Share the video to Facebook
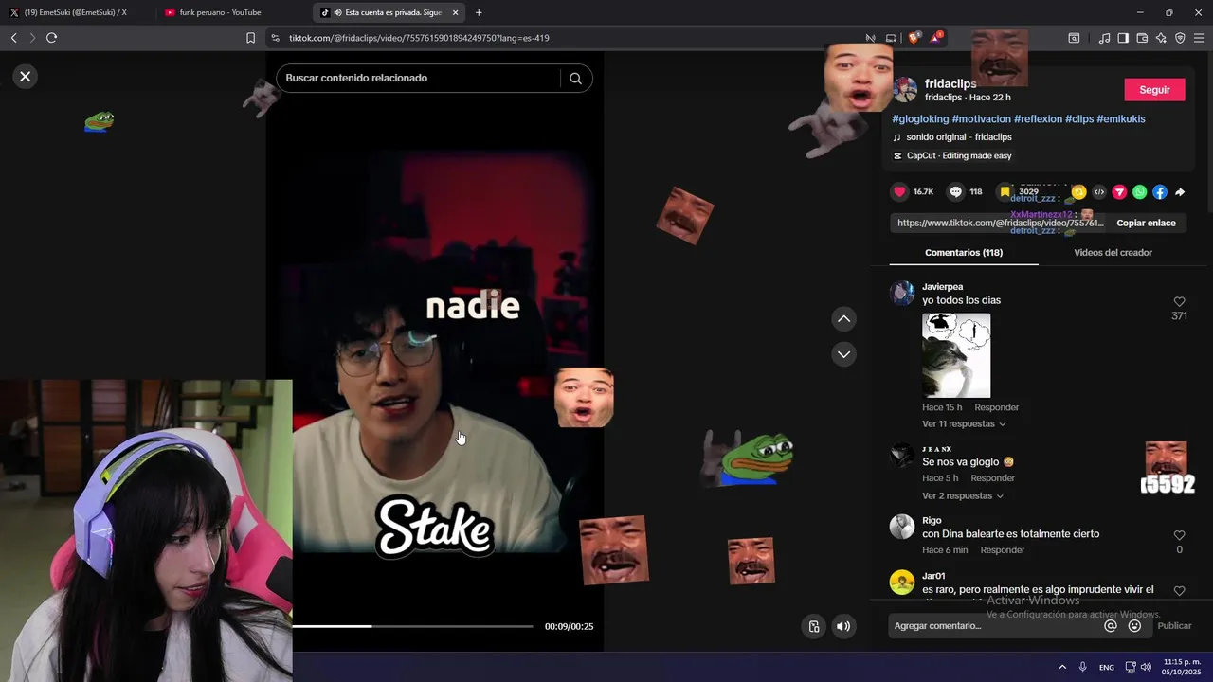Viewport: 1213px width, 682px height. 1160,192
